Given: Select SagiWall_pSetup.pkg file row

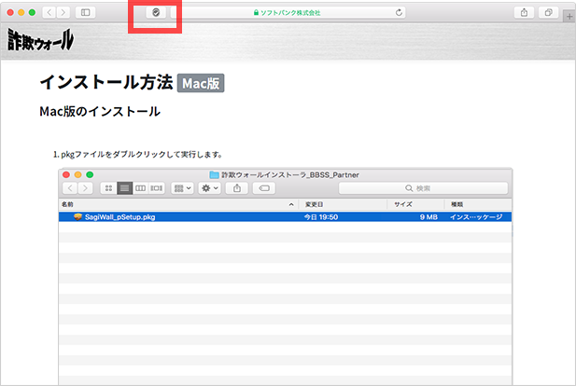Looking at the screenshot, I should click(285, 217).
